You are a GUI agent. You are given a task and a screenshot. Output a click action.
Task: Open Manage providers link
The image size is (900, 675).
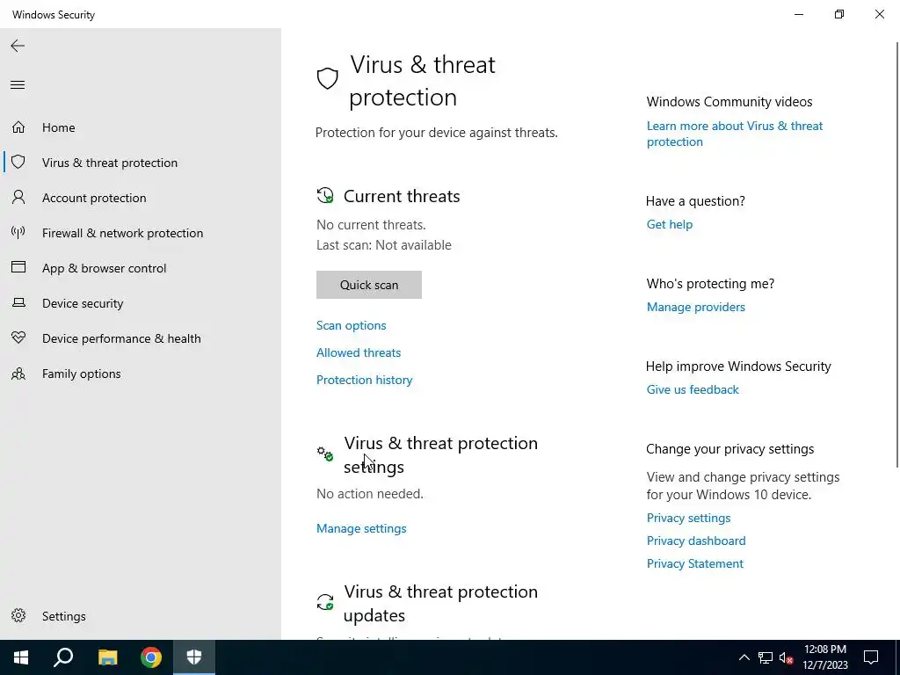coord(696,307)
